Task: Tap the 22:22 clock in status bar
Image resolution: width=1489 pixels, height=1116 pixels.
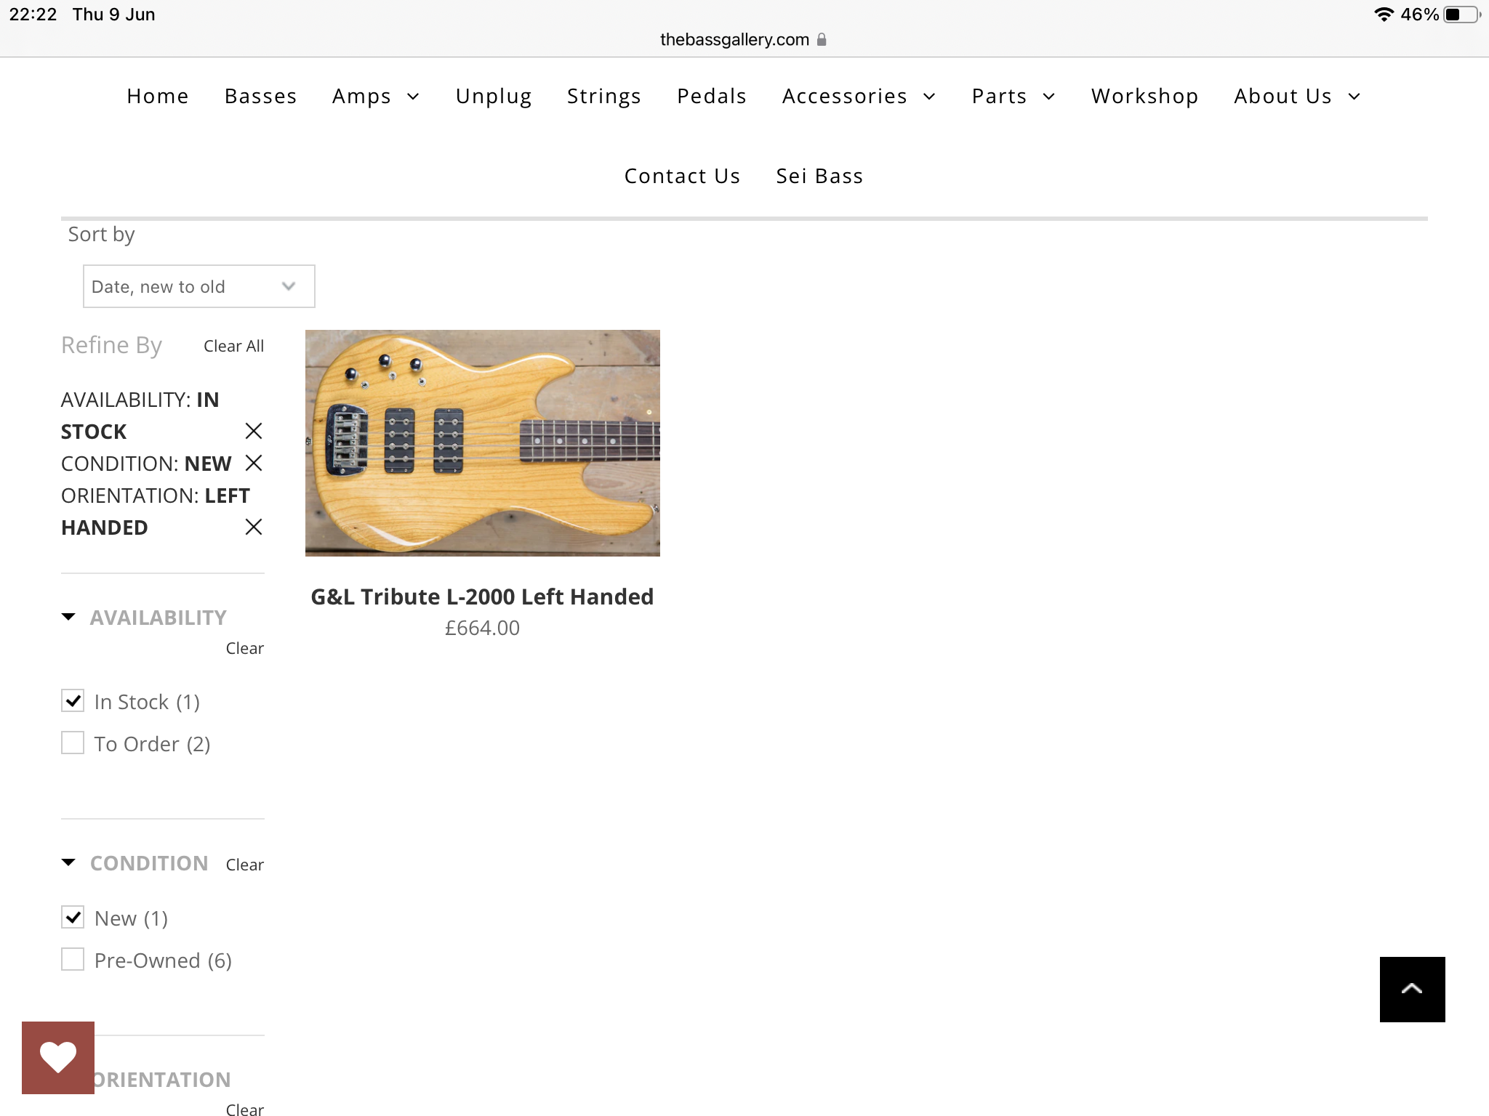Action: (33, 15)
